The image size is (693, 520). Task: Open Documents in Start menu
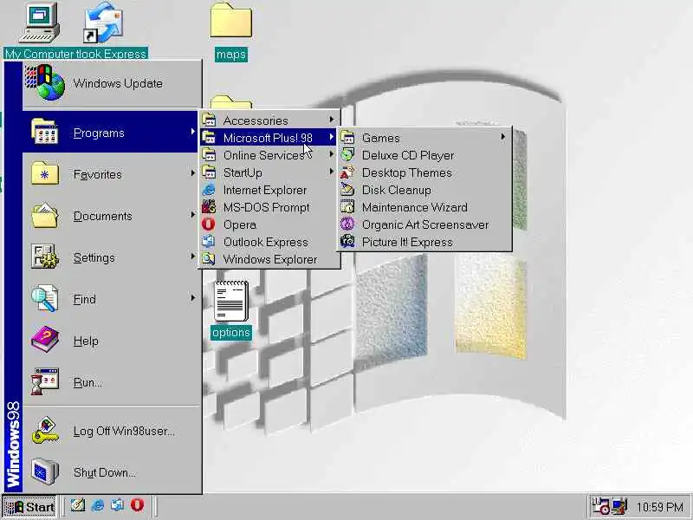coord(111,216)
